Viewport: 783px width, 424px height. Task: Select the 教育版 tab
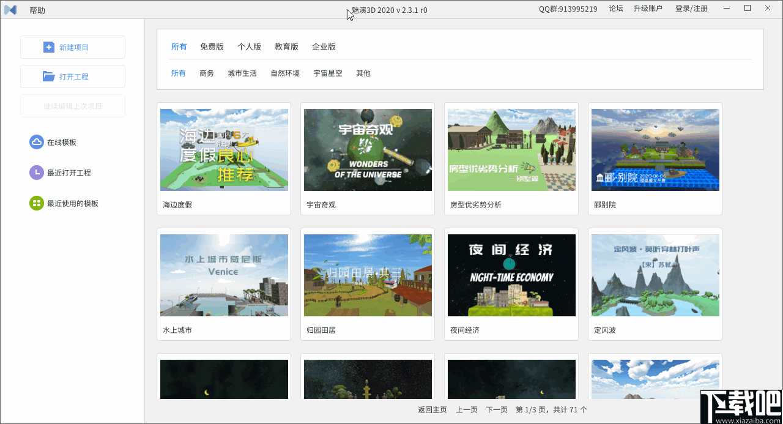coord(287,46)
